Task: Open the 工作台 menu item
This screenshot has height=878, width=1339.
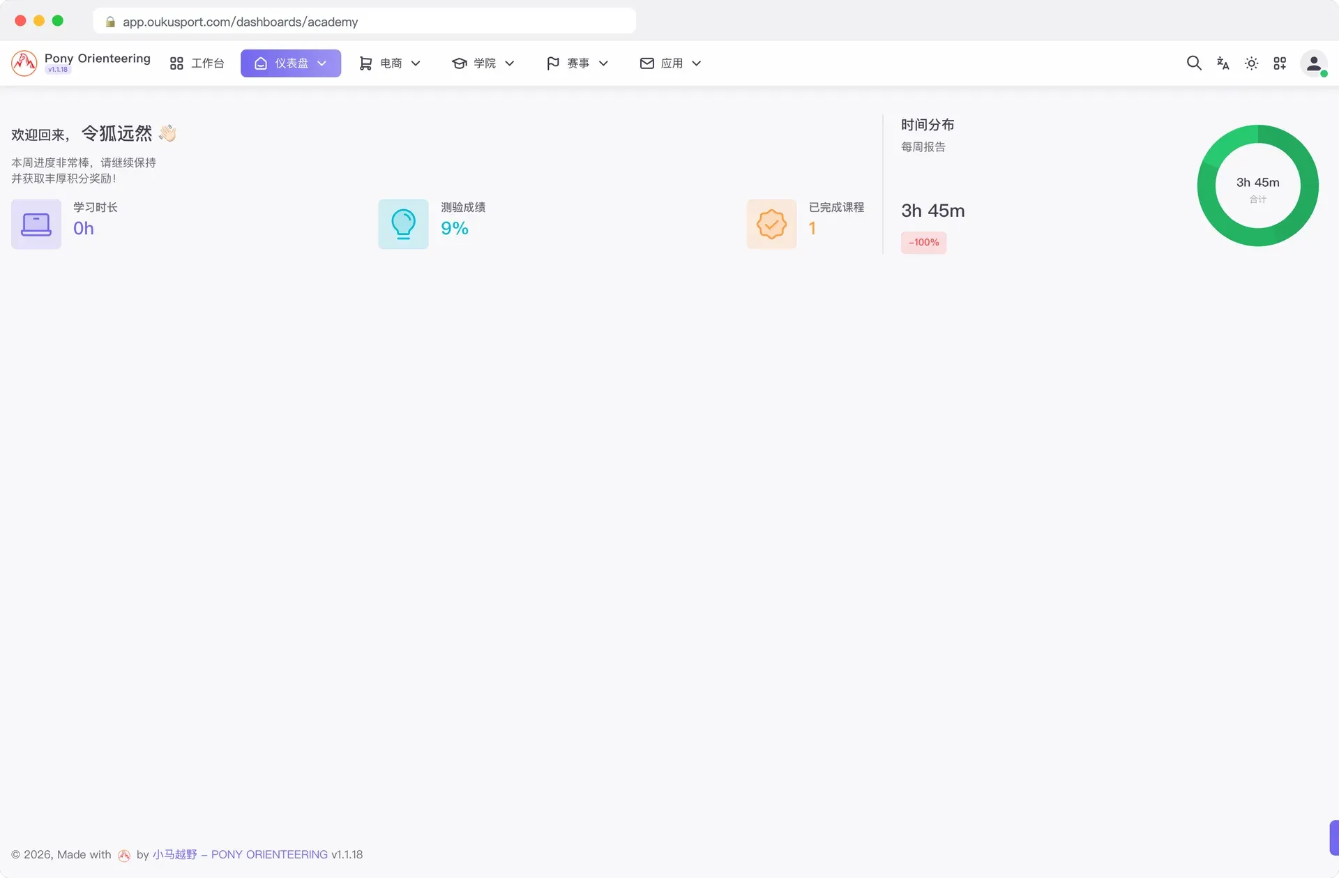Action: pyautogui.click(x=197, y=63)
